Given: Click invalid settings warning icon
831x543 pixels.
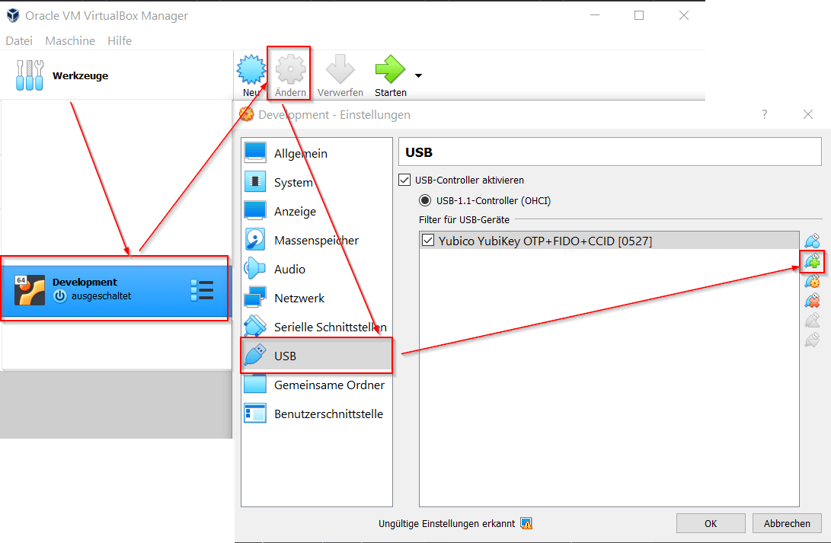Looking at the screenshot, I should (x=526, y=523).
